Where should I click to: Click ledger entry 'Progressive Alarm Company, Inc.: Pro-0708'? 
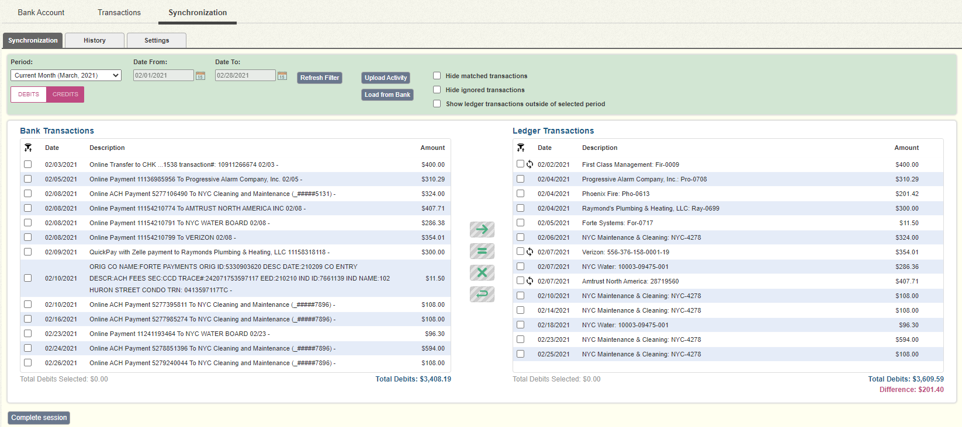click(645, 179)
